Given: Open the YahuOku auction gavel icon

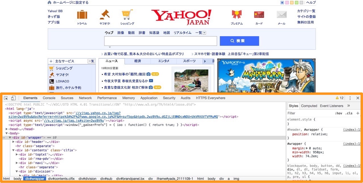Looking at the screenshot, I should [x=105, y=15].
